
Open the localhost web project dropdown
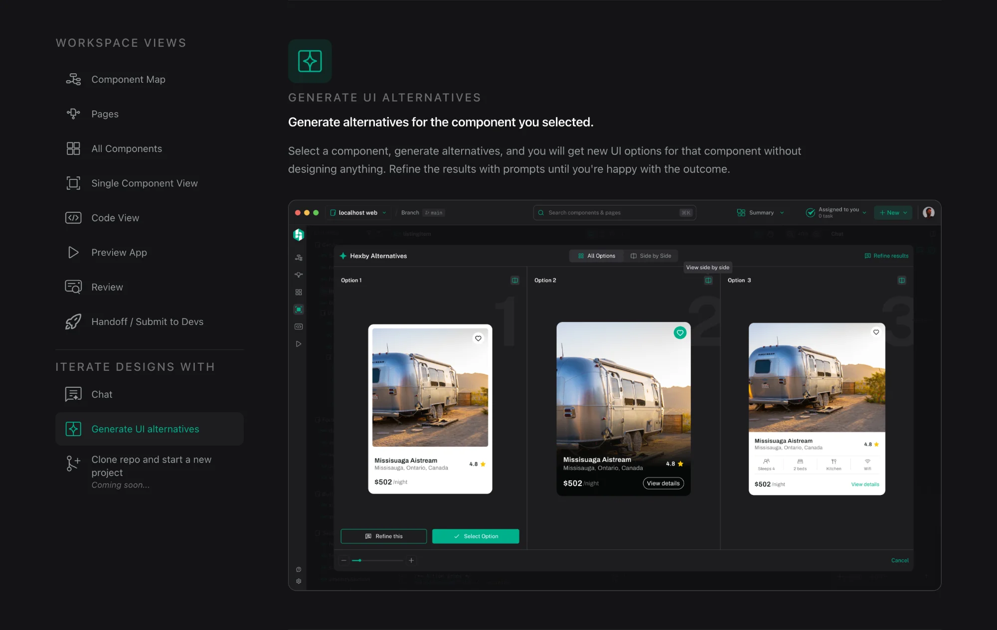pyautogui.click(x=358, y=213)
